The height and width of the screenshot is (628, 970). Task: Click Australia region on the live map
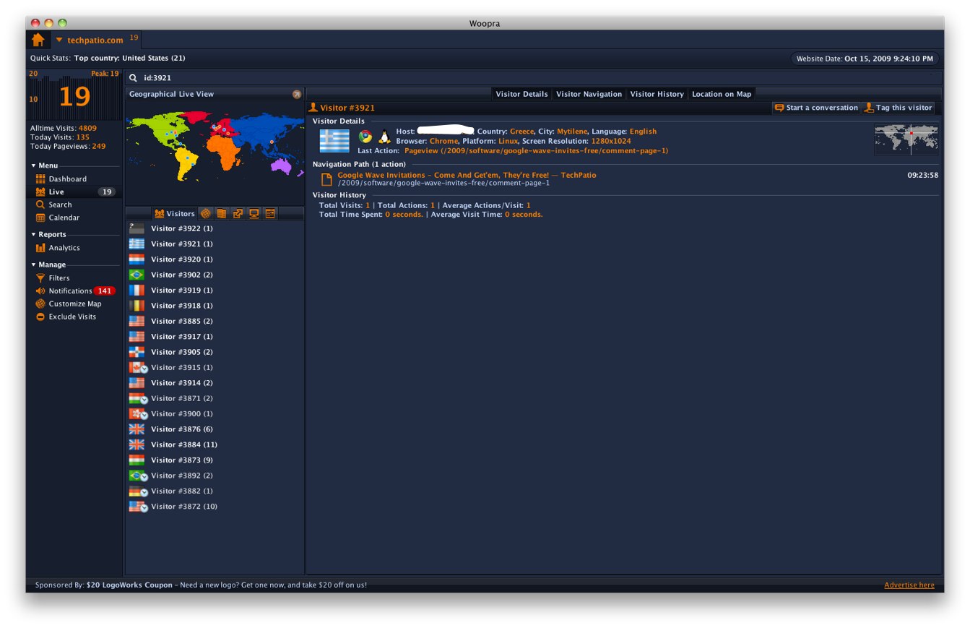click(x=282, y=165)
